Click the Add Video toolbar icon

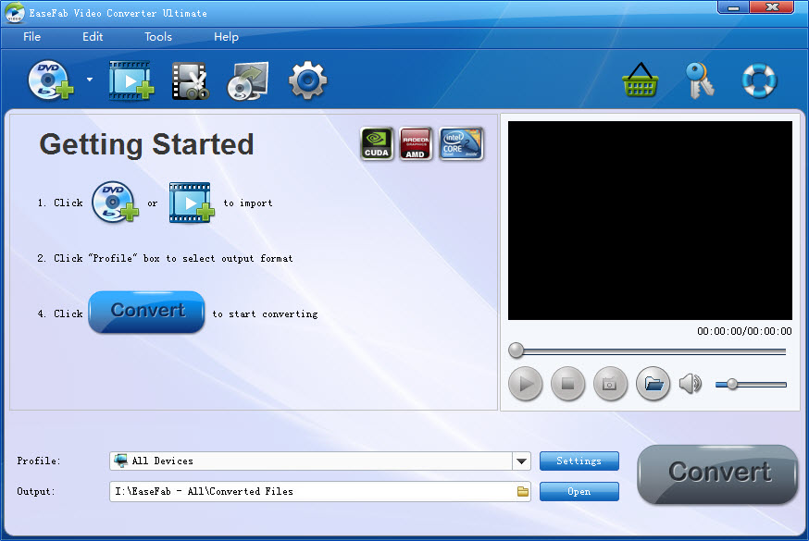click(131, 80)
